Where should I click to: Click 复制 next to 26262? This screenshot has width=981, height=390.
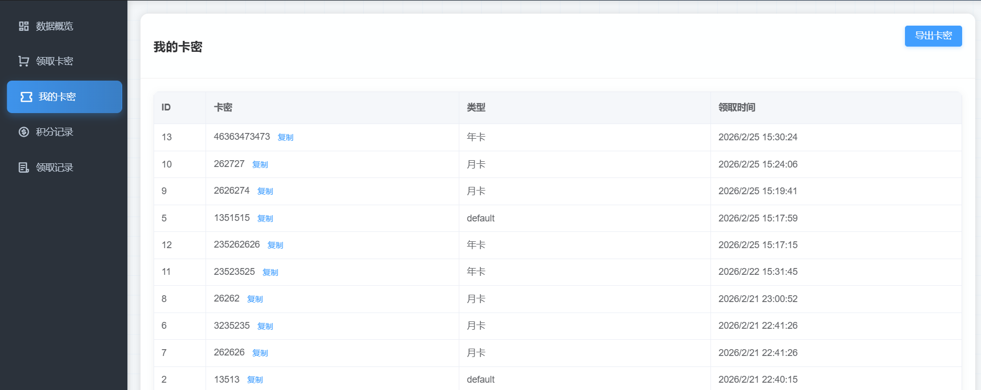(x=255, y=299)
